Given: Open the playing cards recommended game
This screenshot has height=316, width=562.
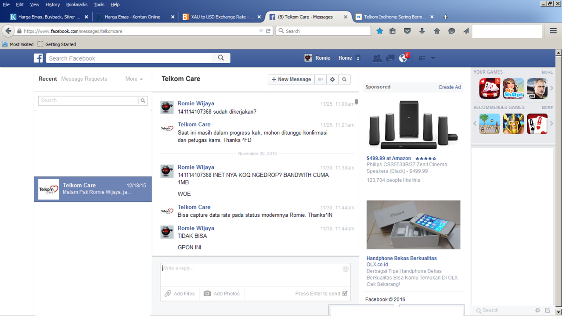Looking at the screenshot, I should click(x=537, y=124).
